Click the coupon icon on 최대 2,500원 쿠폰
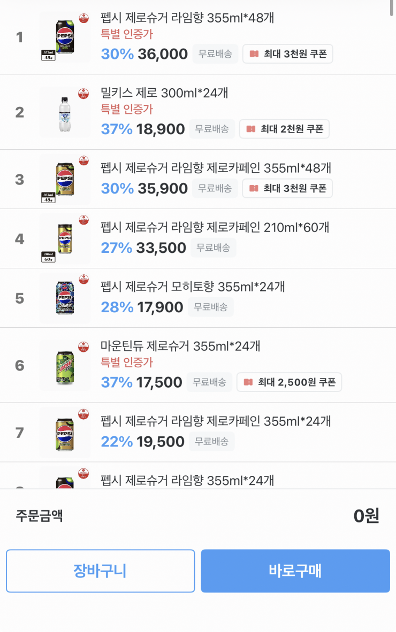The image size is (396, 632). [248, 382]
